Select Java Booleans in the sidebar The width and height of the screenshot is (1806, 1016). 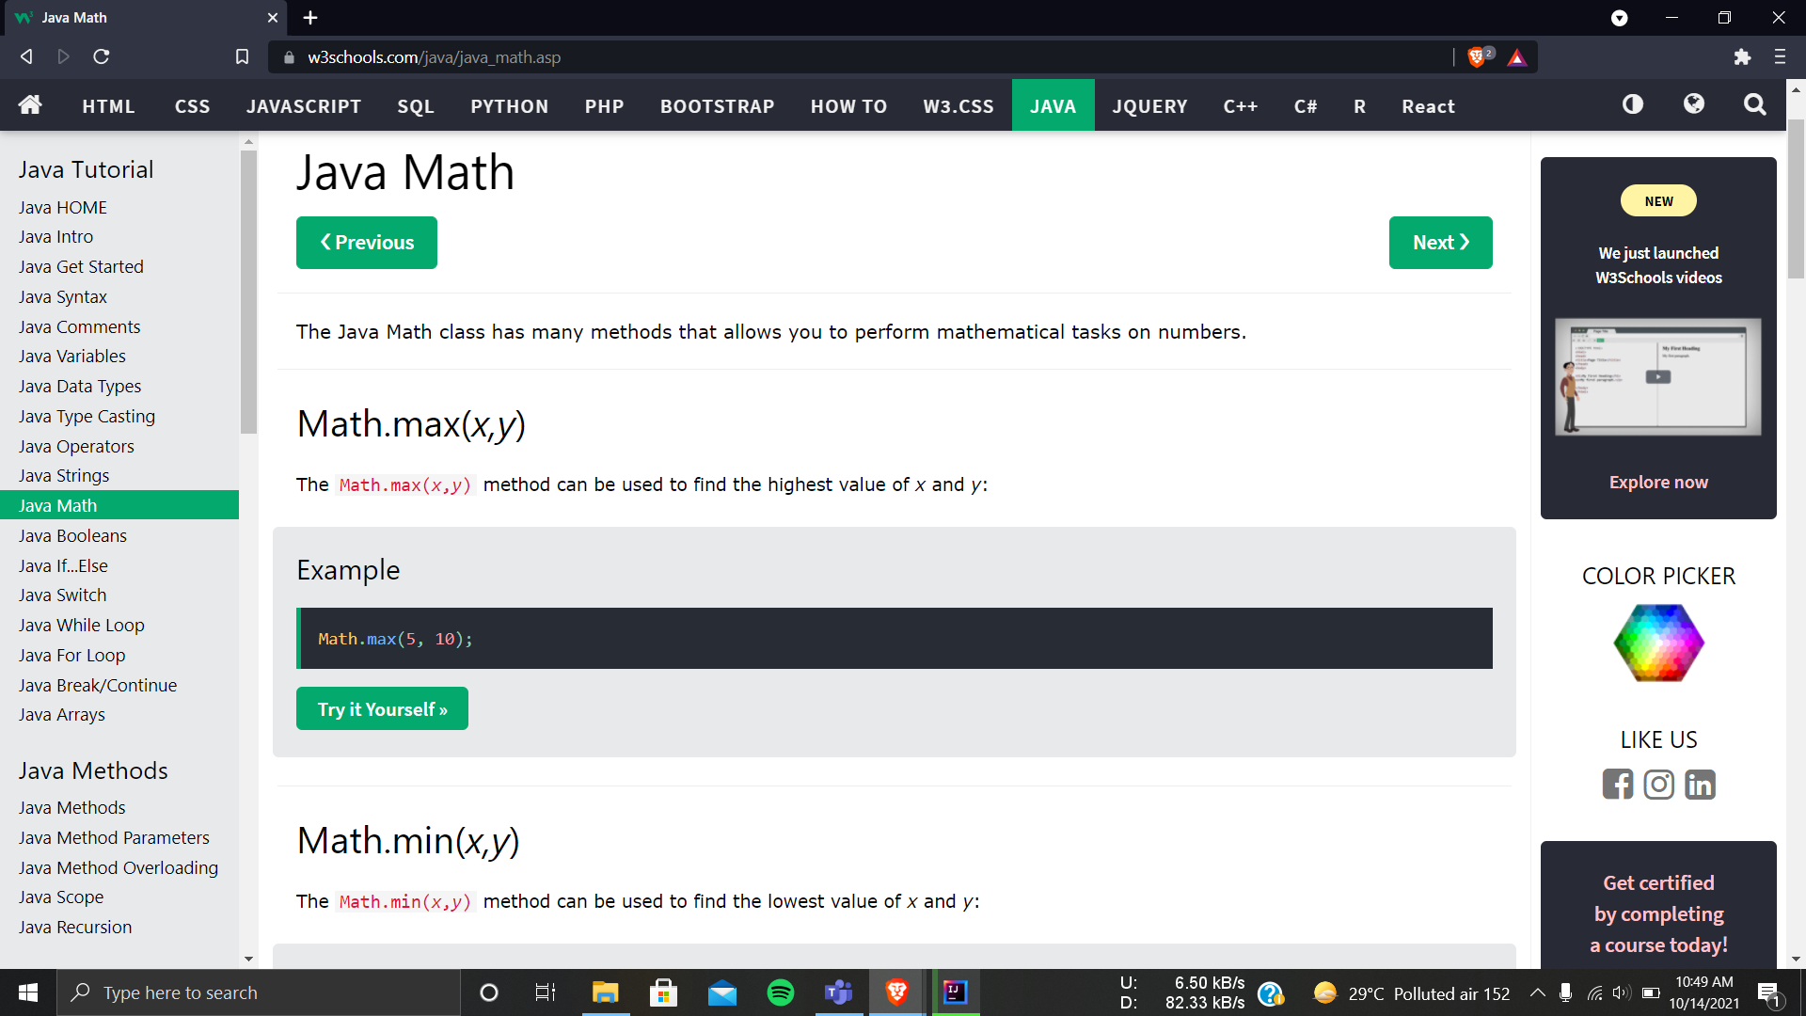(72, 535)
